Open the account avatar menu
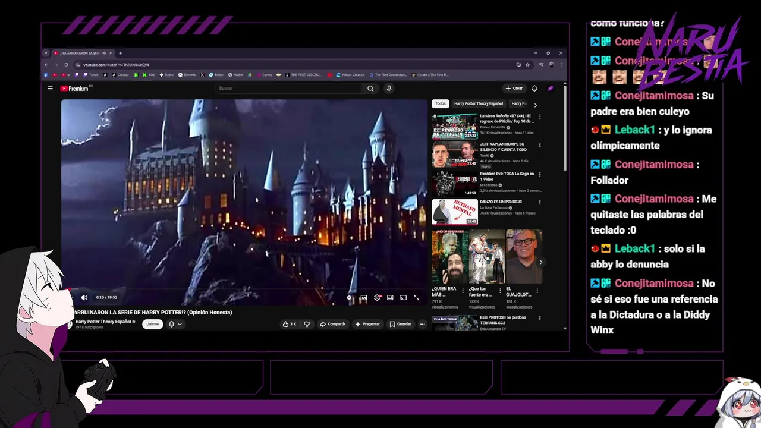 550,88
